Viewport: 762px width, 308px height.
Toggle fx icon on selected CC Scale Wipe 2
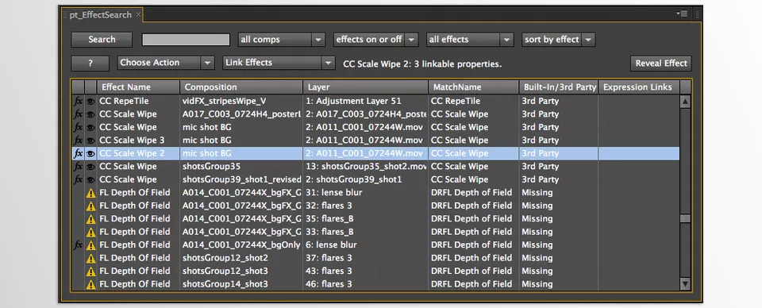click(x=79, y=153)
